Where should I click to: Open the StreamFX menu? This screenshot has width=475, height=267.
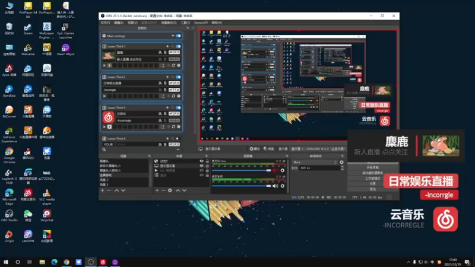(201, 23)
